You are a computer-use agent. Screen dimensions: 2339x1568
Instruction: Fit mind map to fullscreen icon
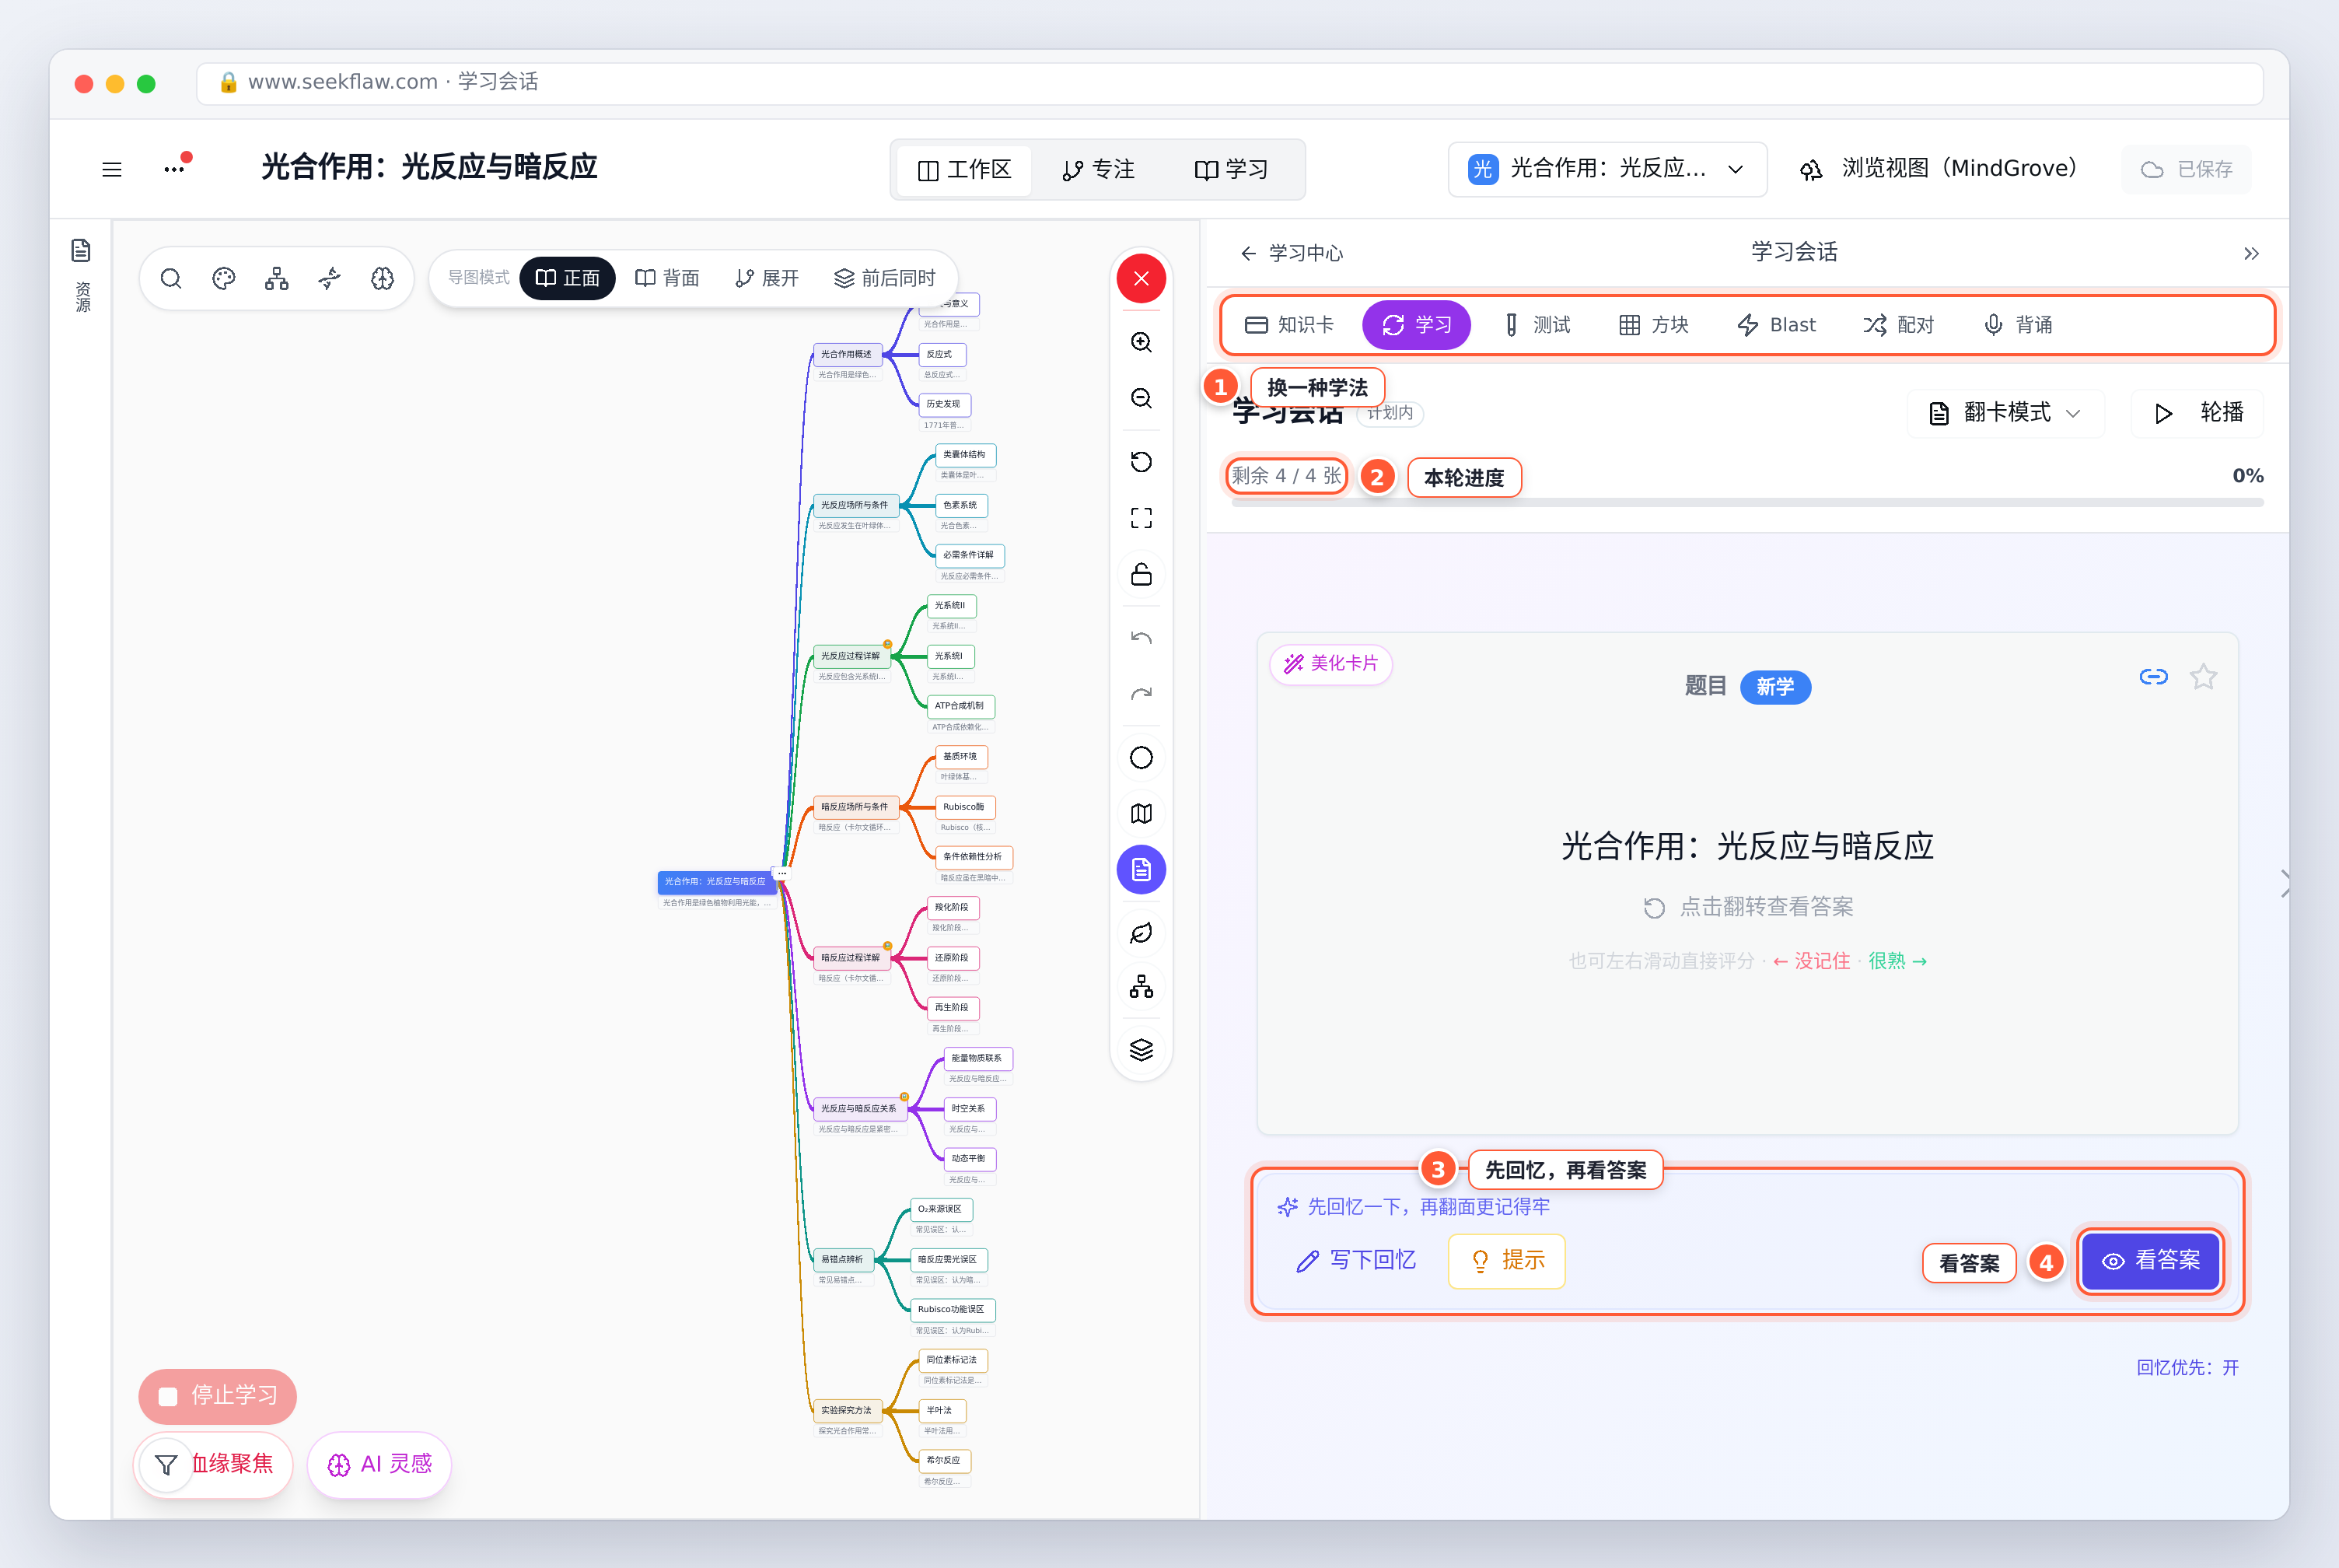[1142, 518]
